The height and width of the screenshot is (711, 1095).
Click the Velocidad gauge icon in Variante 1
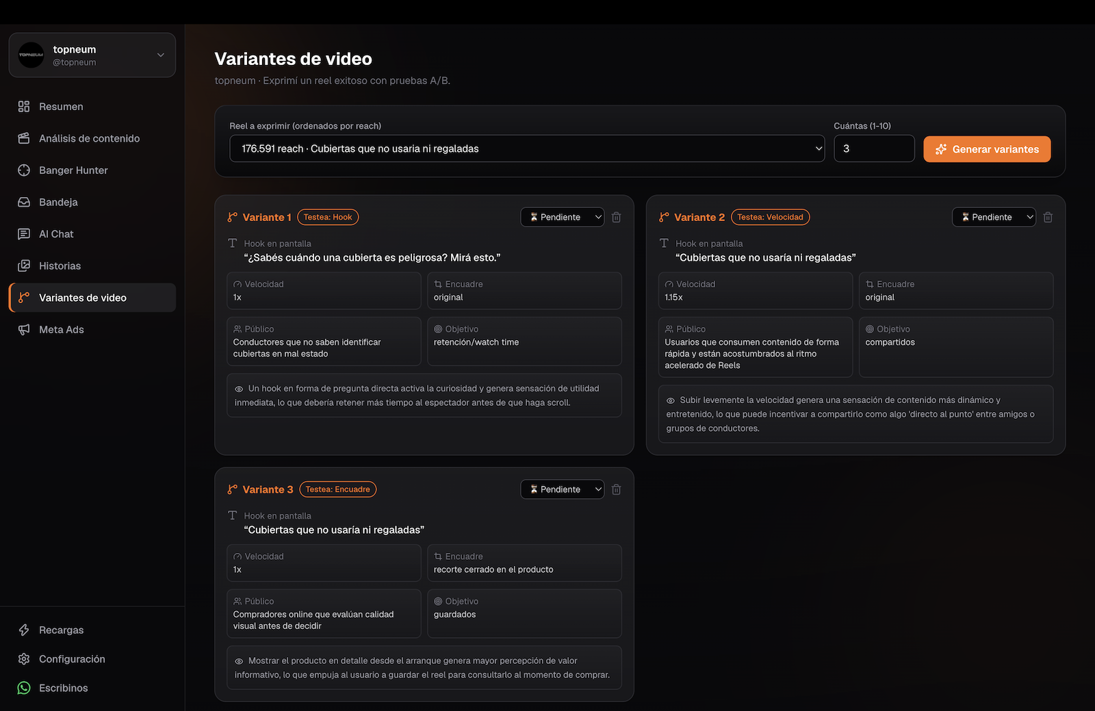pyautogui.click(x=237, y=284)
